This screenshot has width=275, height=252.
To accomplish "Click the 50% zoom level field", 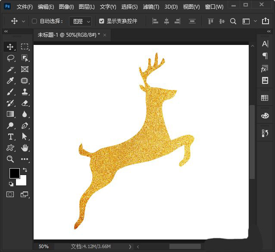I will point(44,246).
